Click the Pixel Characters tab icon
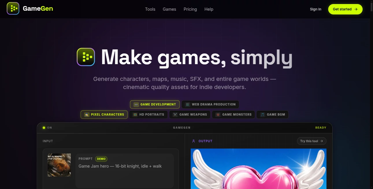 coord(87,114)
